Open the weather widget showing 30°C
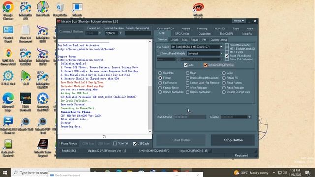Image resolution: width=315 pixels, height=177 pixels. pos(251,173)
